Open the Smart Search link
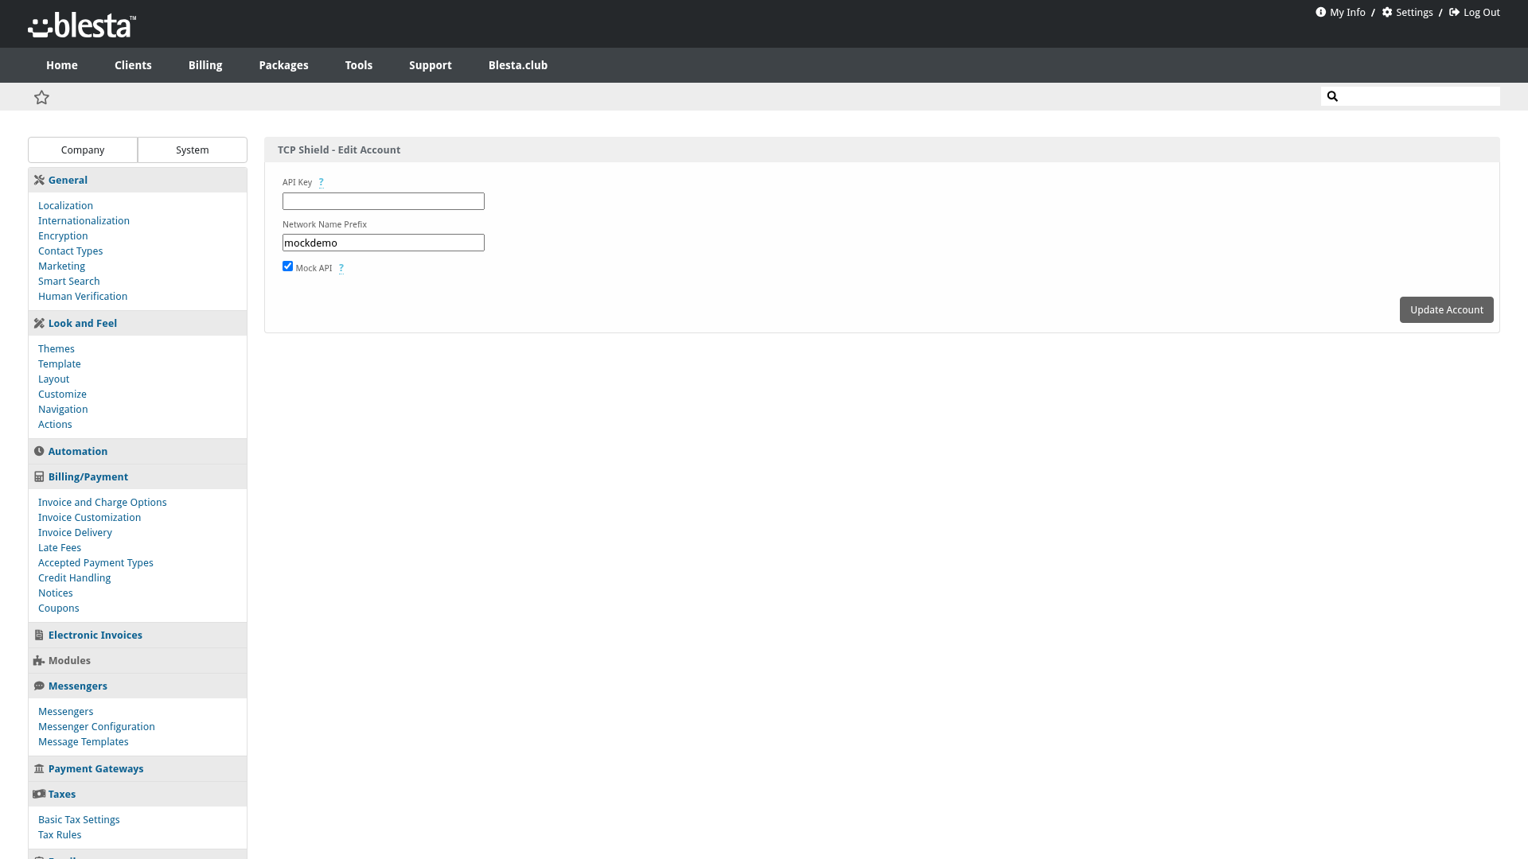Screen dimensions: 1528x859 (69, 281)
